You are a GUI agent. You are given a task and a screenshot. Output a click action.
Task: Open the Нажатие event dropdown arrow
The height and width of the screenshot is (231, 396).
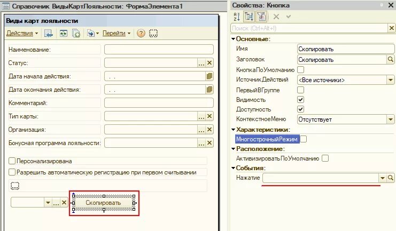click(x=383, y=178)
